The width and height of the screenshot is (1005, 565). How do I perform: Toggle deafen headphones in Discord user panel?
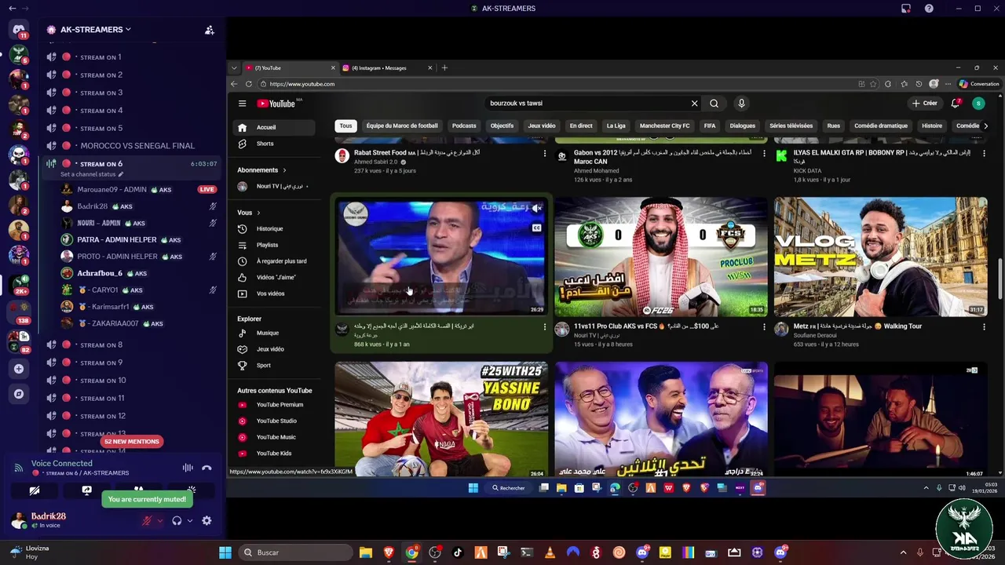coord(177,520)
